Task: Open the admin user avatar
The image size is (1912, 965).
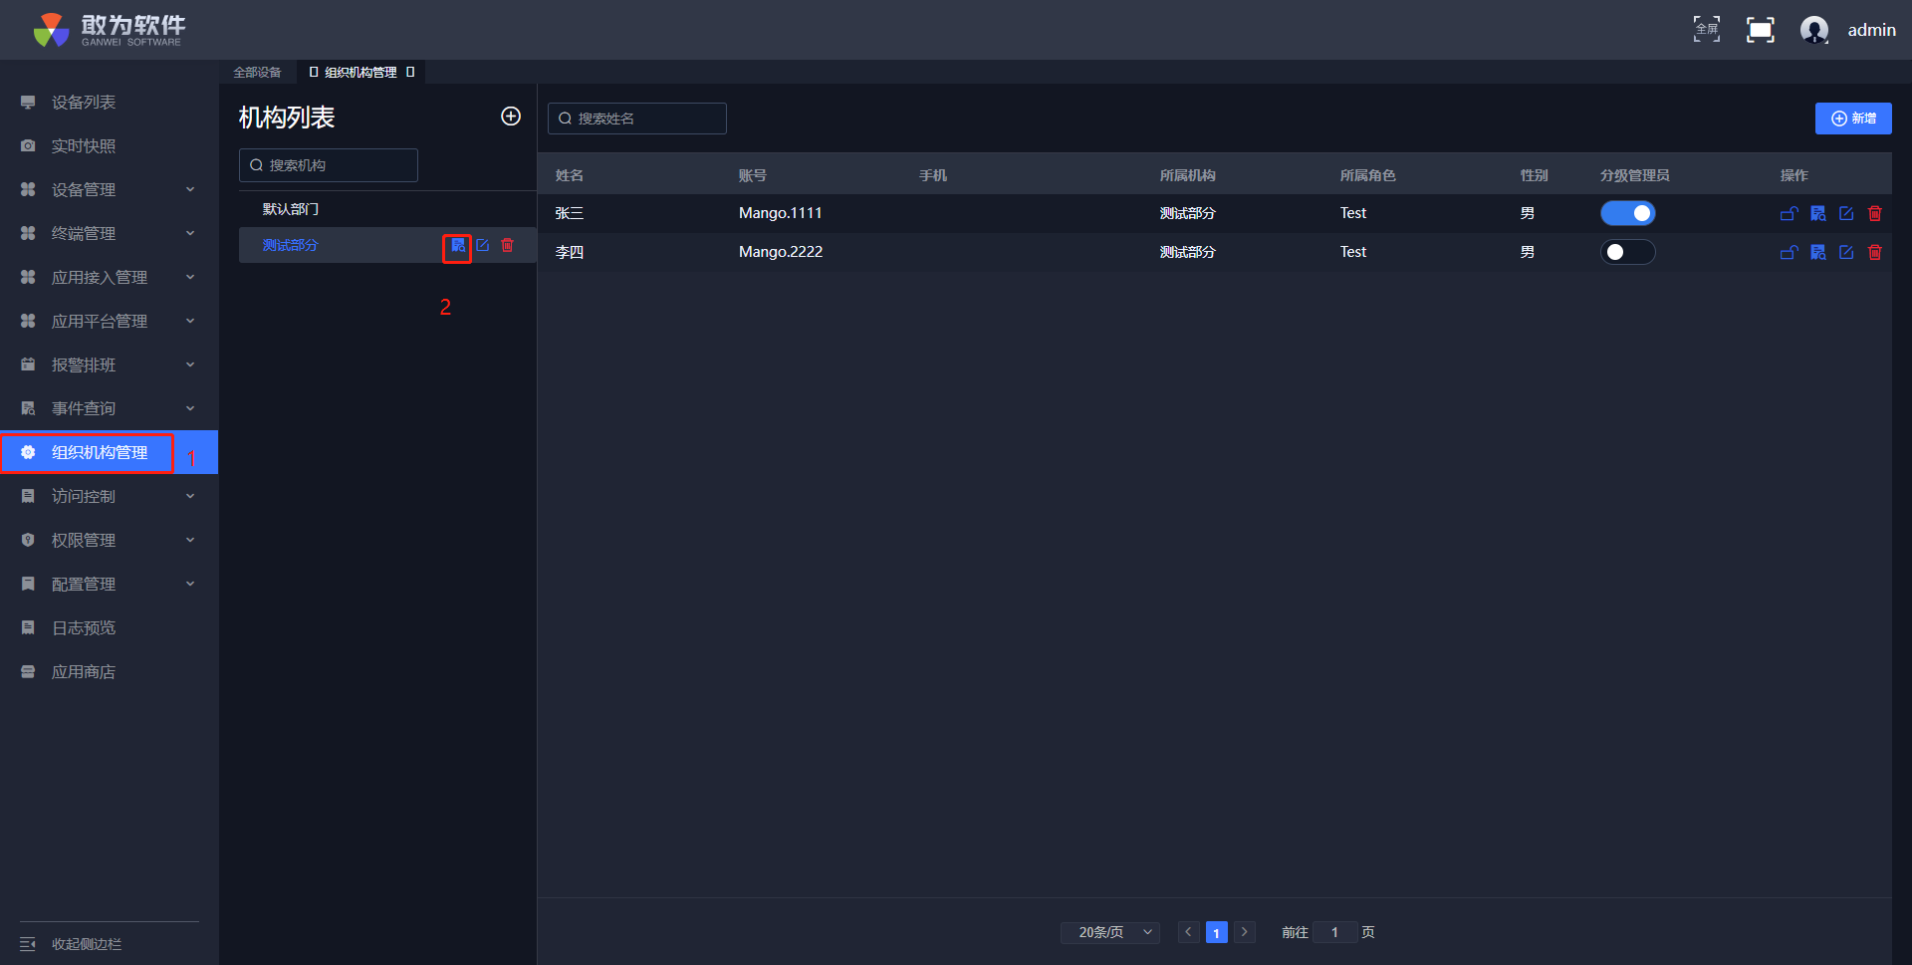Action: tap(1814, 30)
